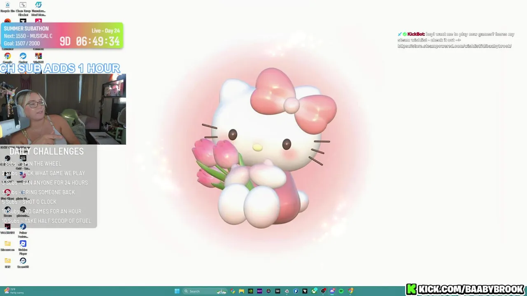
Task: Open File Explorer from the taskbar
Action: 241,291
